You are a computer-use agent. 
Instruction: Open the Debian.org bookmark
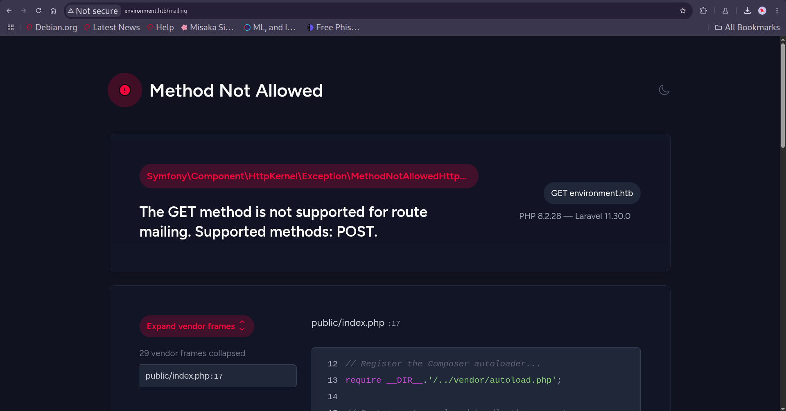click(x=52, y=27)
